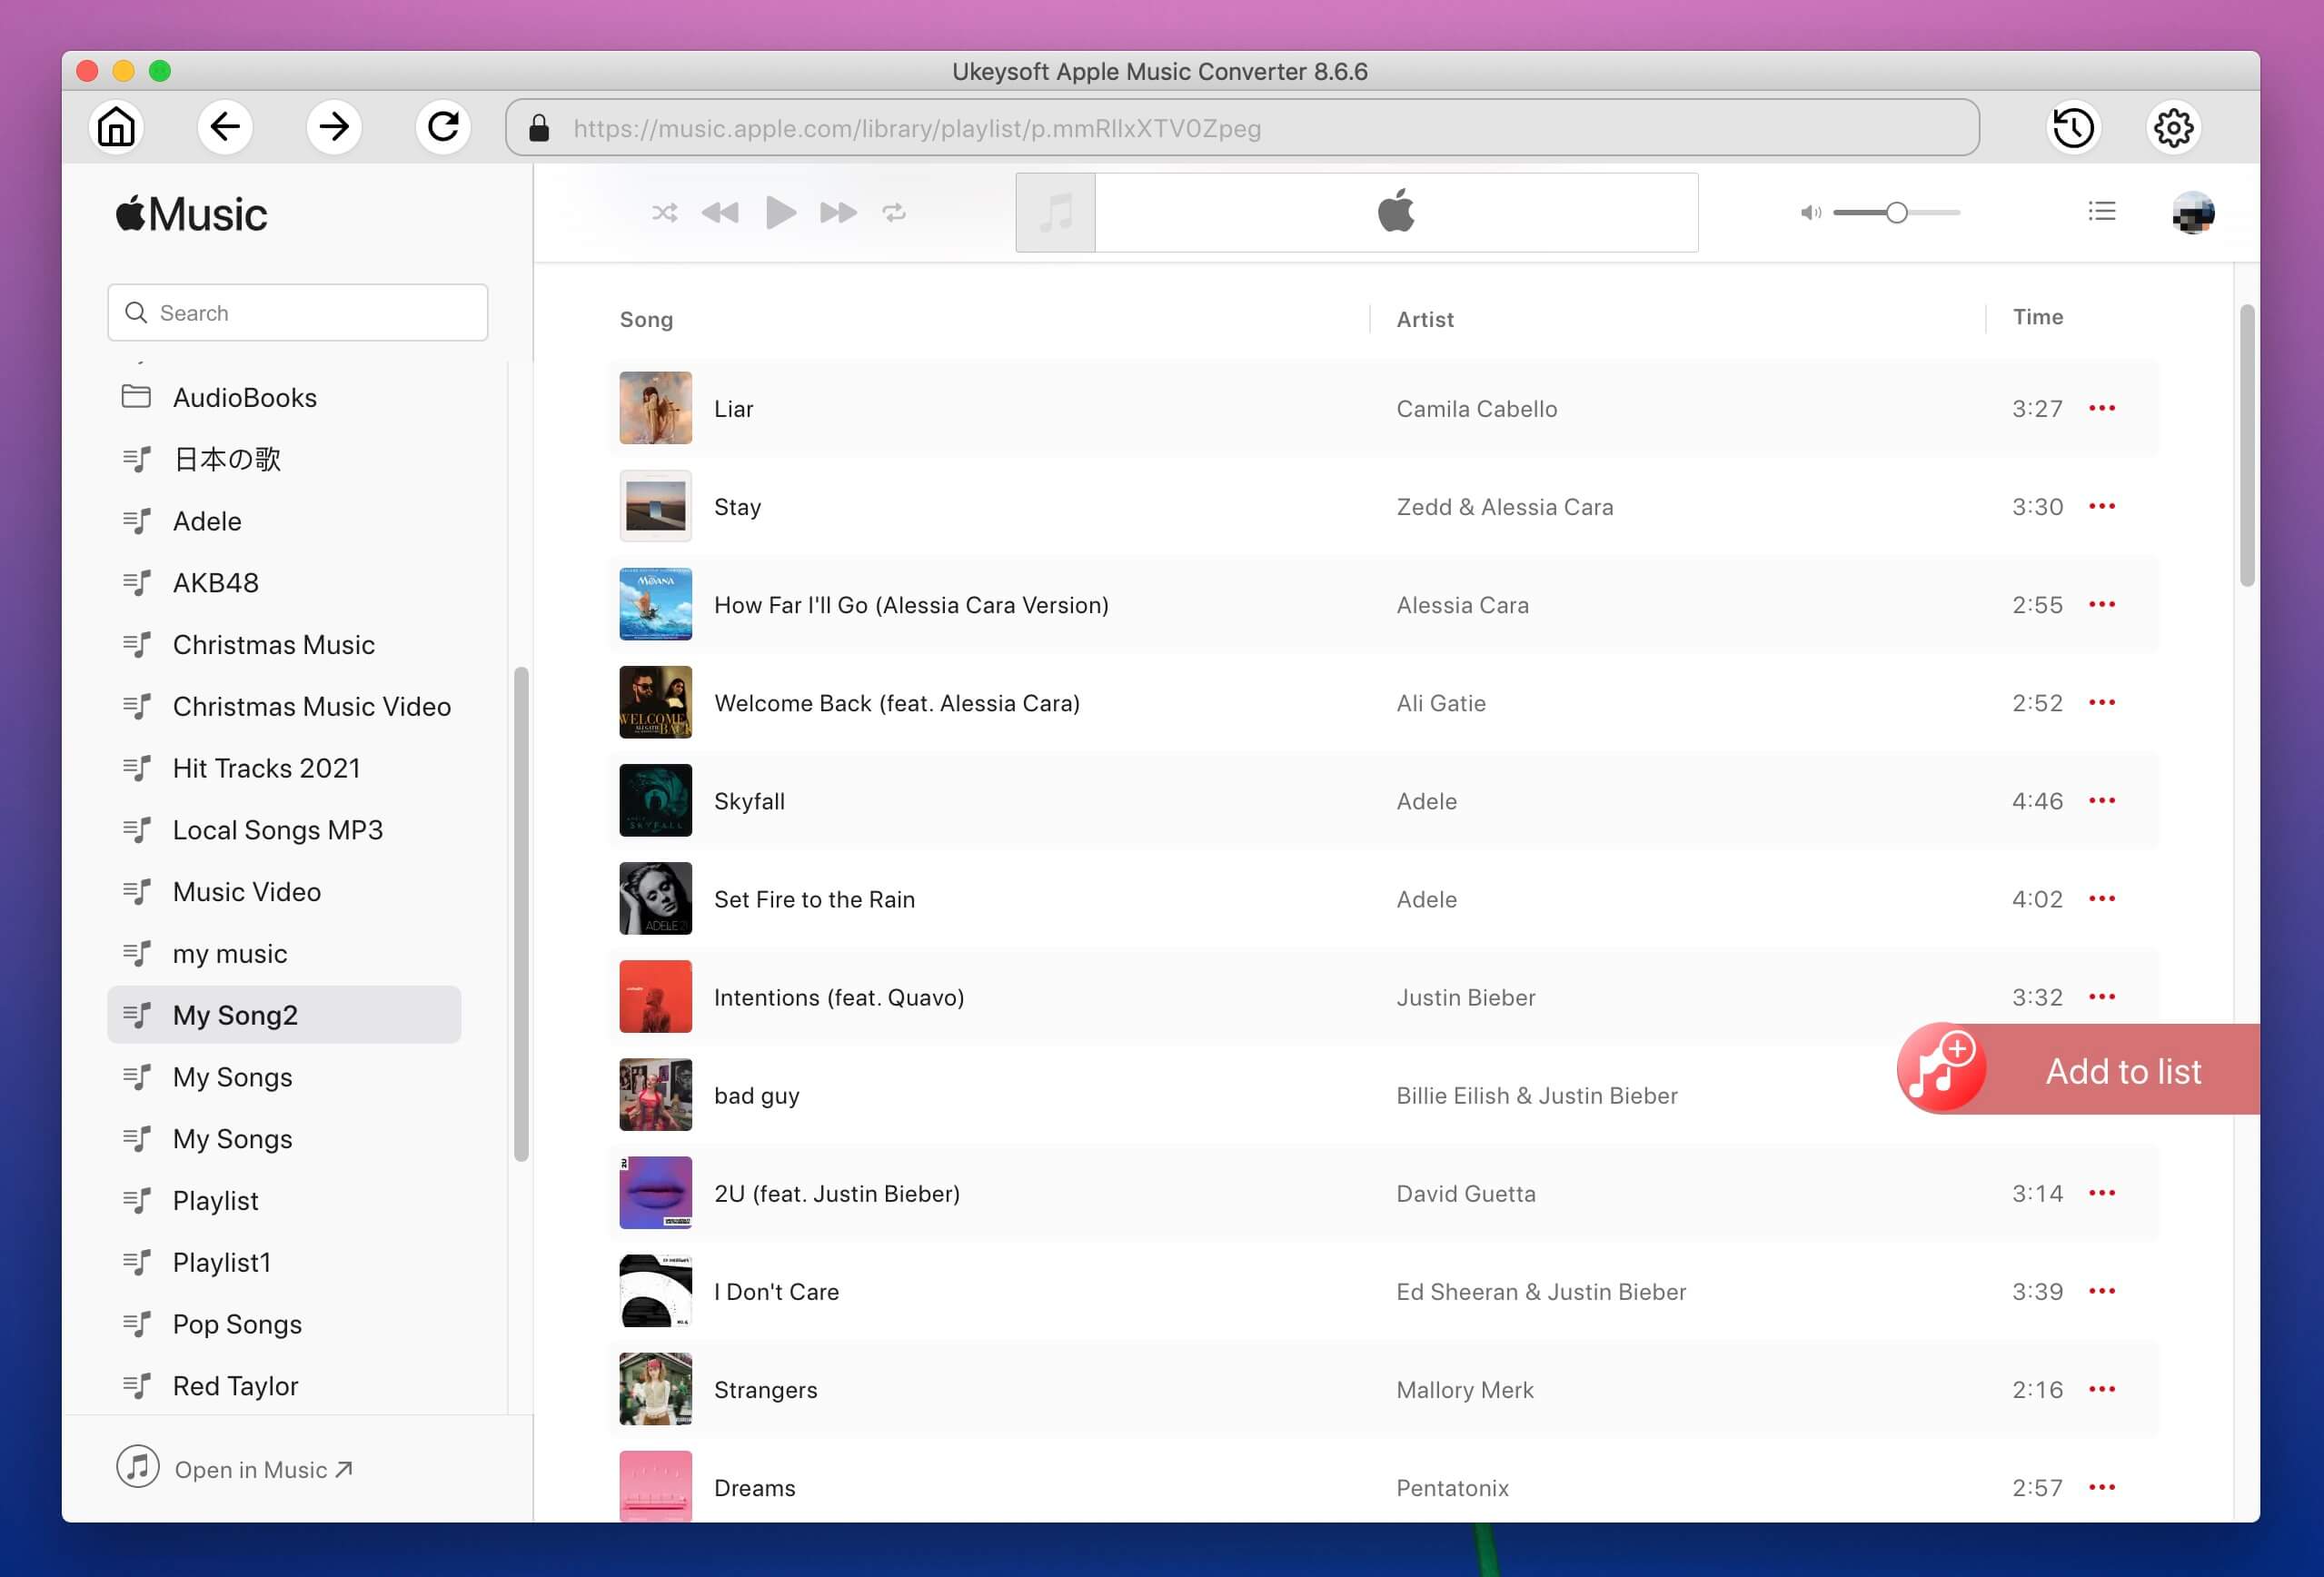Click the history/recent activity icon
The height and width of the screenshot is (1577, 2324).
[2074, 127]
